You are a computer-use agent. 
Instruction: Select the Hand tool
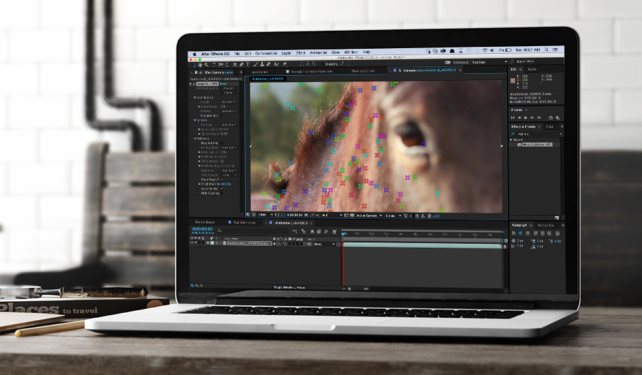click(200, 63)
